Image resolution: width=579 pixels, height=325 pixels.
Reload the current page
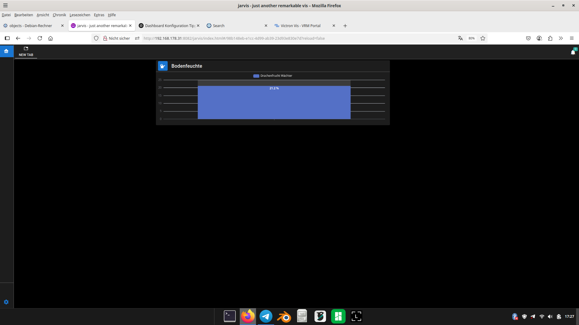tap(40, 38)
